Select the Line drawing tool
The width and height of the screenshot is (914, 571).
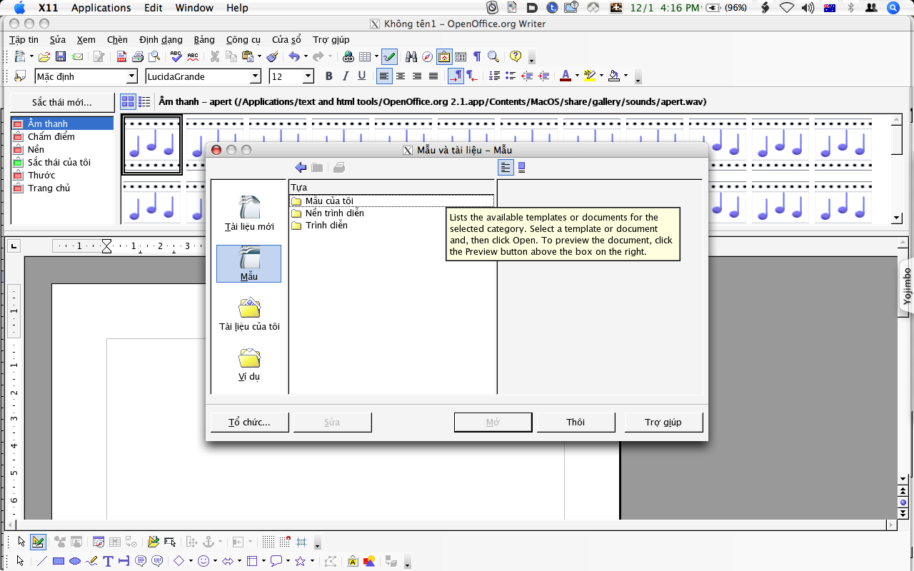pos(42,561)
